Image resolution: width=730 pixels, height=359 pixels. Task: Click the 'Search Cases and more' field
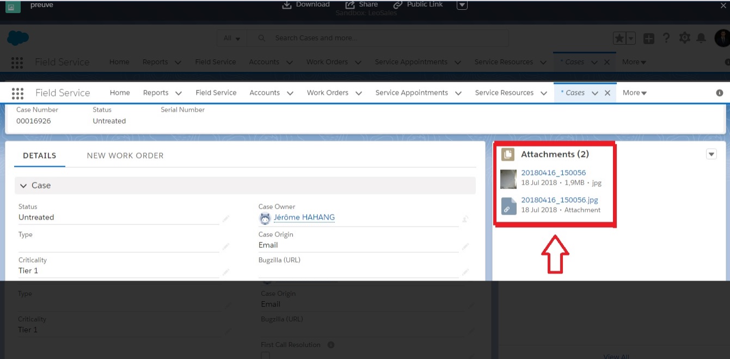click(381, 38)
